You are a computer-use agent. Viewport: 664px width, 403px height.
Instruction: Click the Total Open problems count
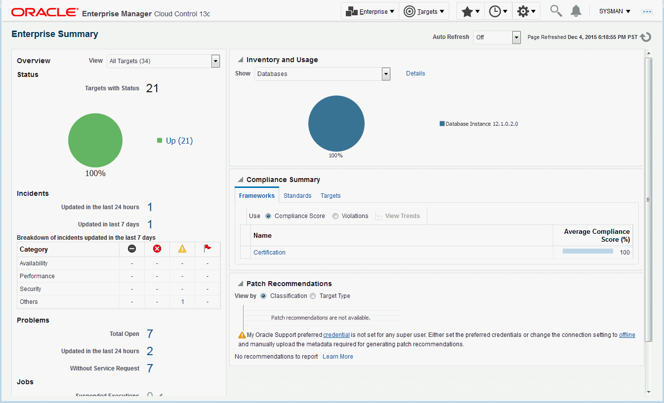coord(150,334)
